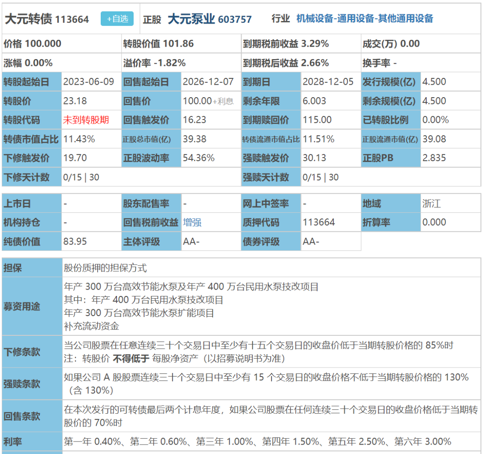Select the 回售触发价 value 16.23
This screenshot has width=484, height=454.
[194, 120]
